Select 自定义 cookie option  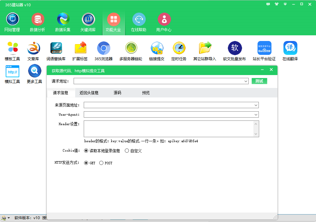tap(133, 151)
